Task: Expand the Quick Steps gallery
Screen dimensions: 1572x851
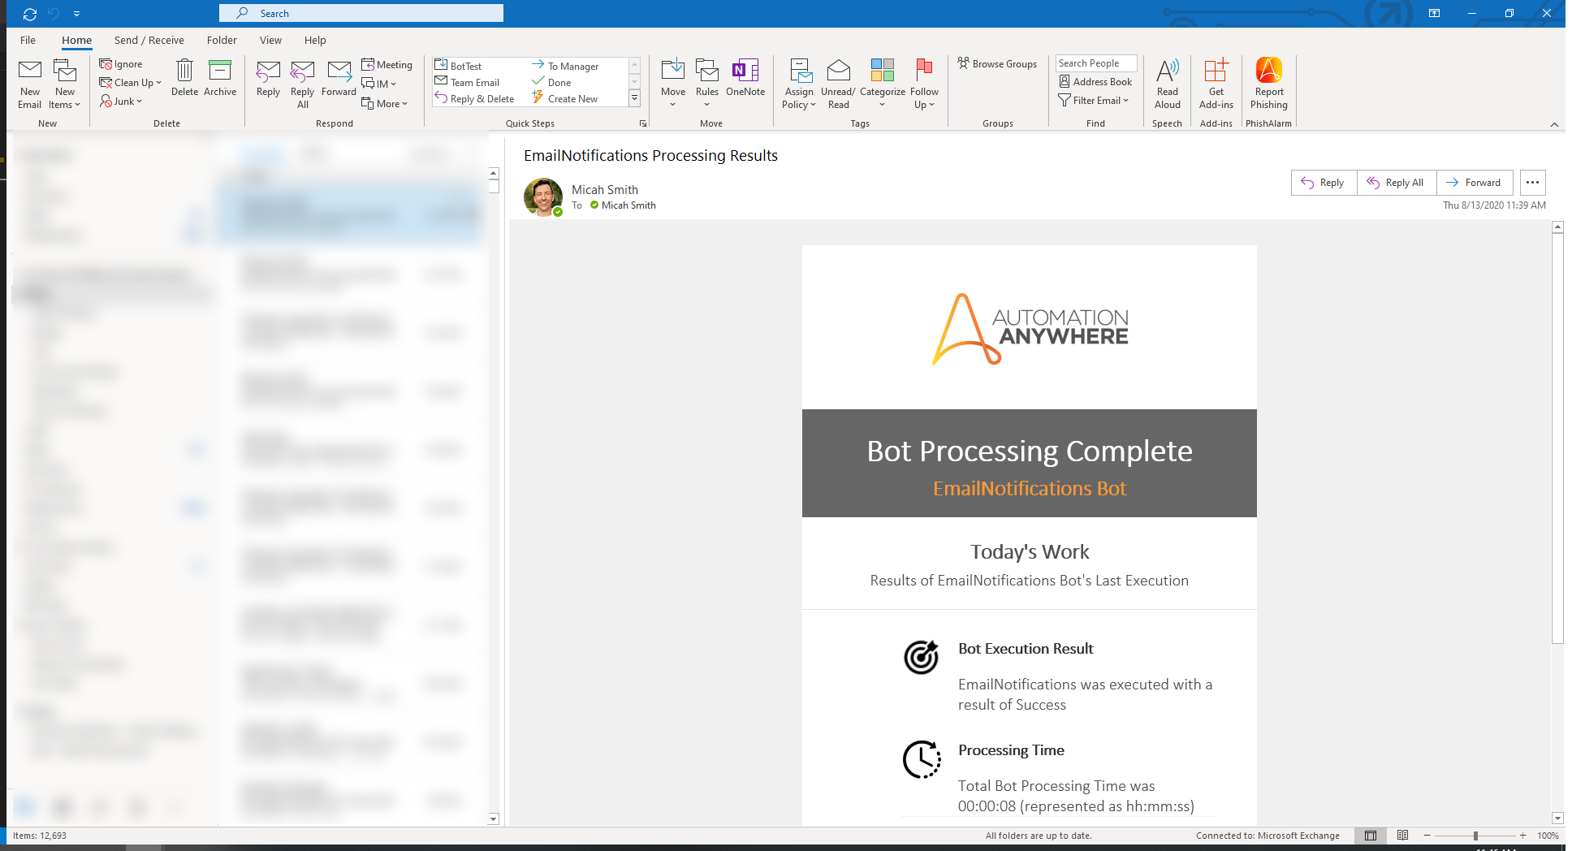Action: coord(634,98)
